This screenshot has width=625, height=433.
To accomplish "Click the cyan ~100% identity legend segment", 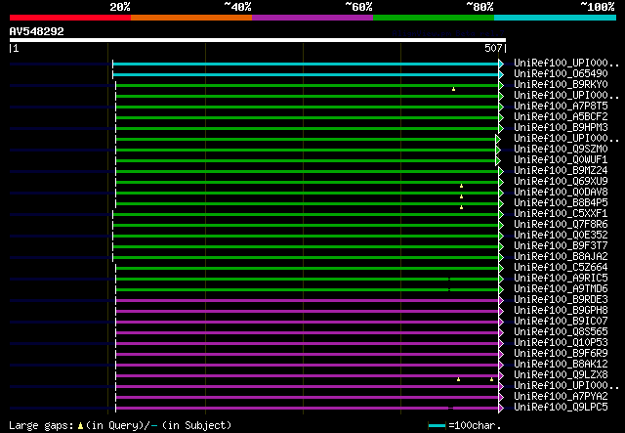I will [x=556, y=18].
